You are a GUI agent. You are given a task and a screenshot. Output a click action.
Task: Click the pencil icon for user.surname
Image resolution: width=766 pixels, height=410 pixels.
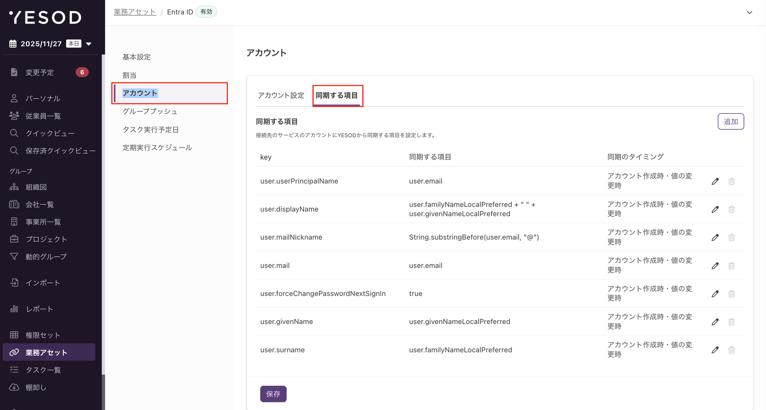pyautogui.click(x=715, y=350)
